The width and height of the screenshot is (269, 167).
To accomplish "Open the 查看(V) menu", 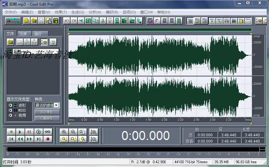I will [x=44, y=12].
